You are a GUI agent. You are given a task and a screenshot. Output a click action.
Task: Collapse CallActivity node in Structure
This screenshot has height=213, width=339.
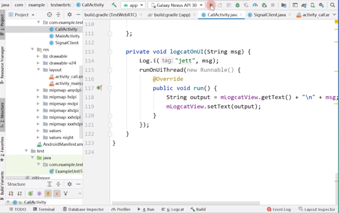[x=8, y=202]
